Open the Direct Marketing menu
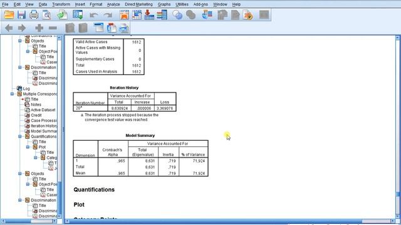 138,4
